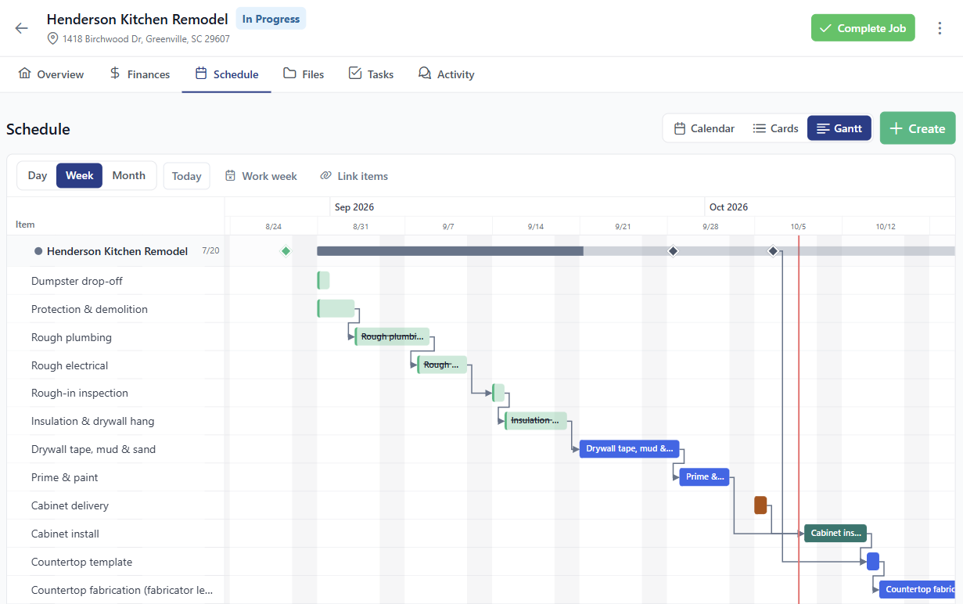Click Link items button
Screen dimensions: 963x604
tap(354, 176)
